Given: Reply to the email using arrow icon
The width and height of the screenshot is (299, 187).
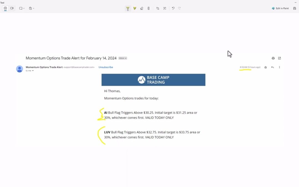Looking at the screenshot, I should 272,67.
